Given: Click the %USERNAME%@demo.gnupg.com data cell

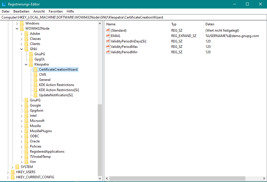Looking at the screenshot, I should click(x=232, y=36).
